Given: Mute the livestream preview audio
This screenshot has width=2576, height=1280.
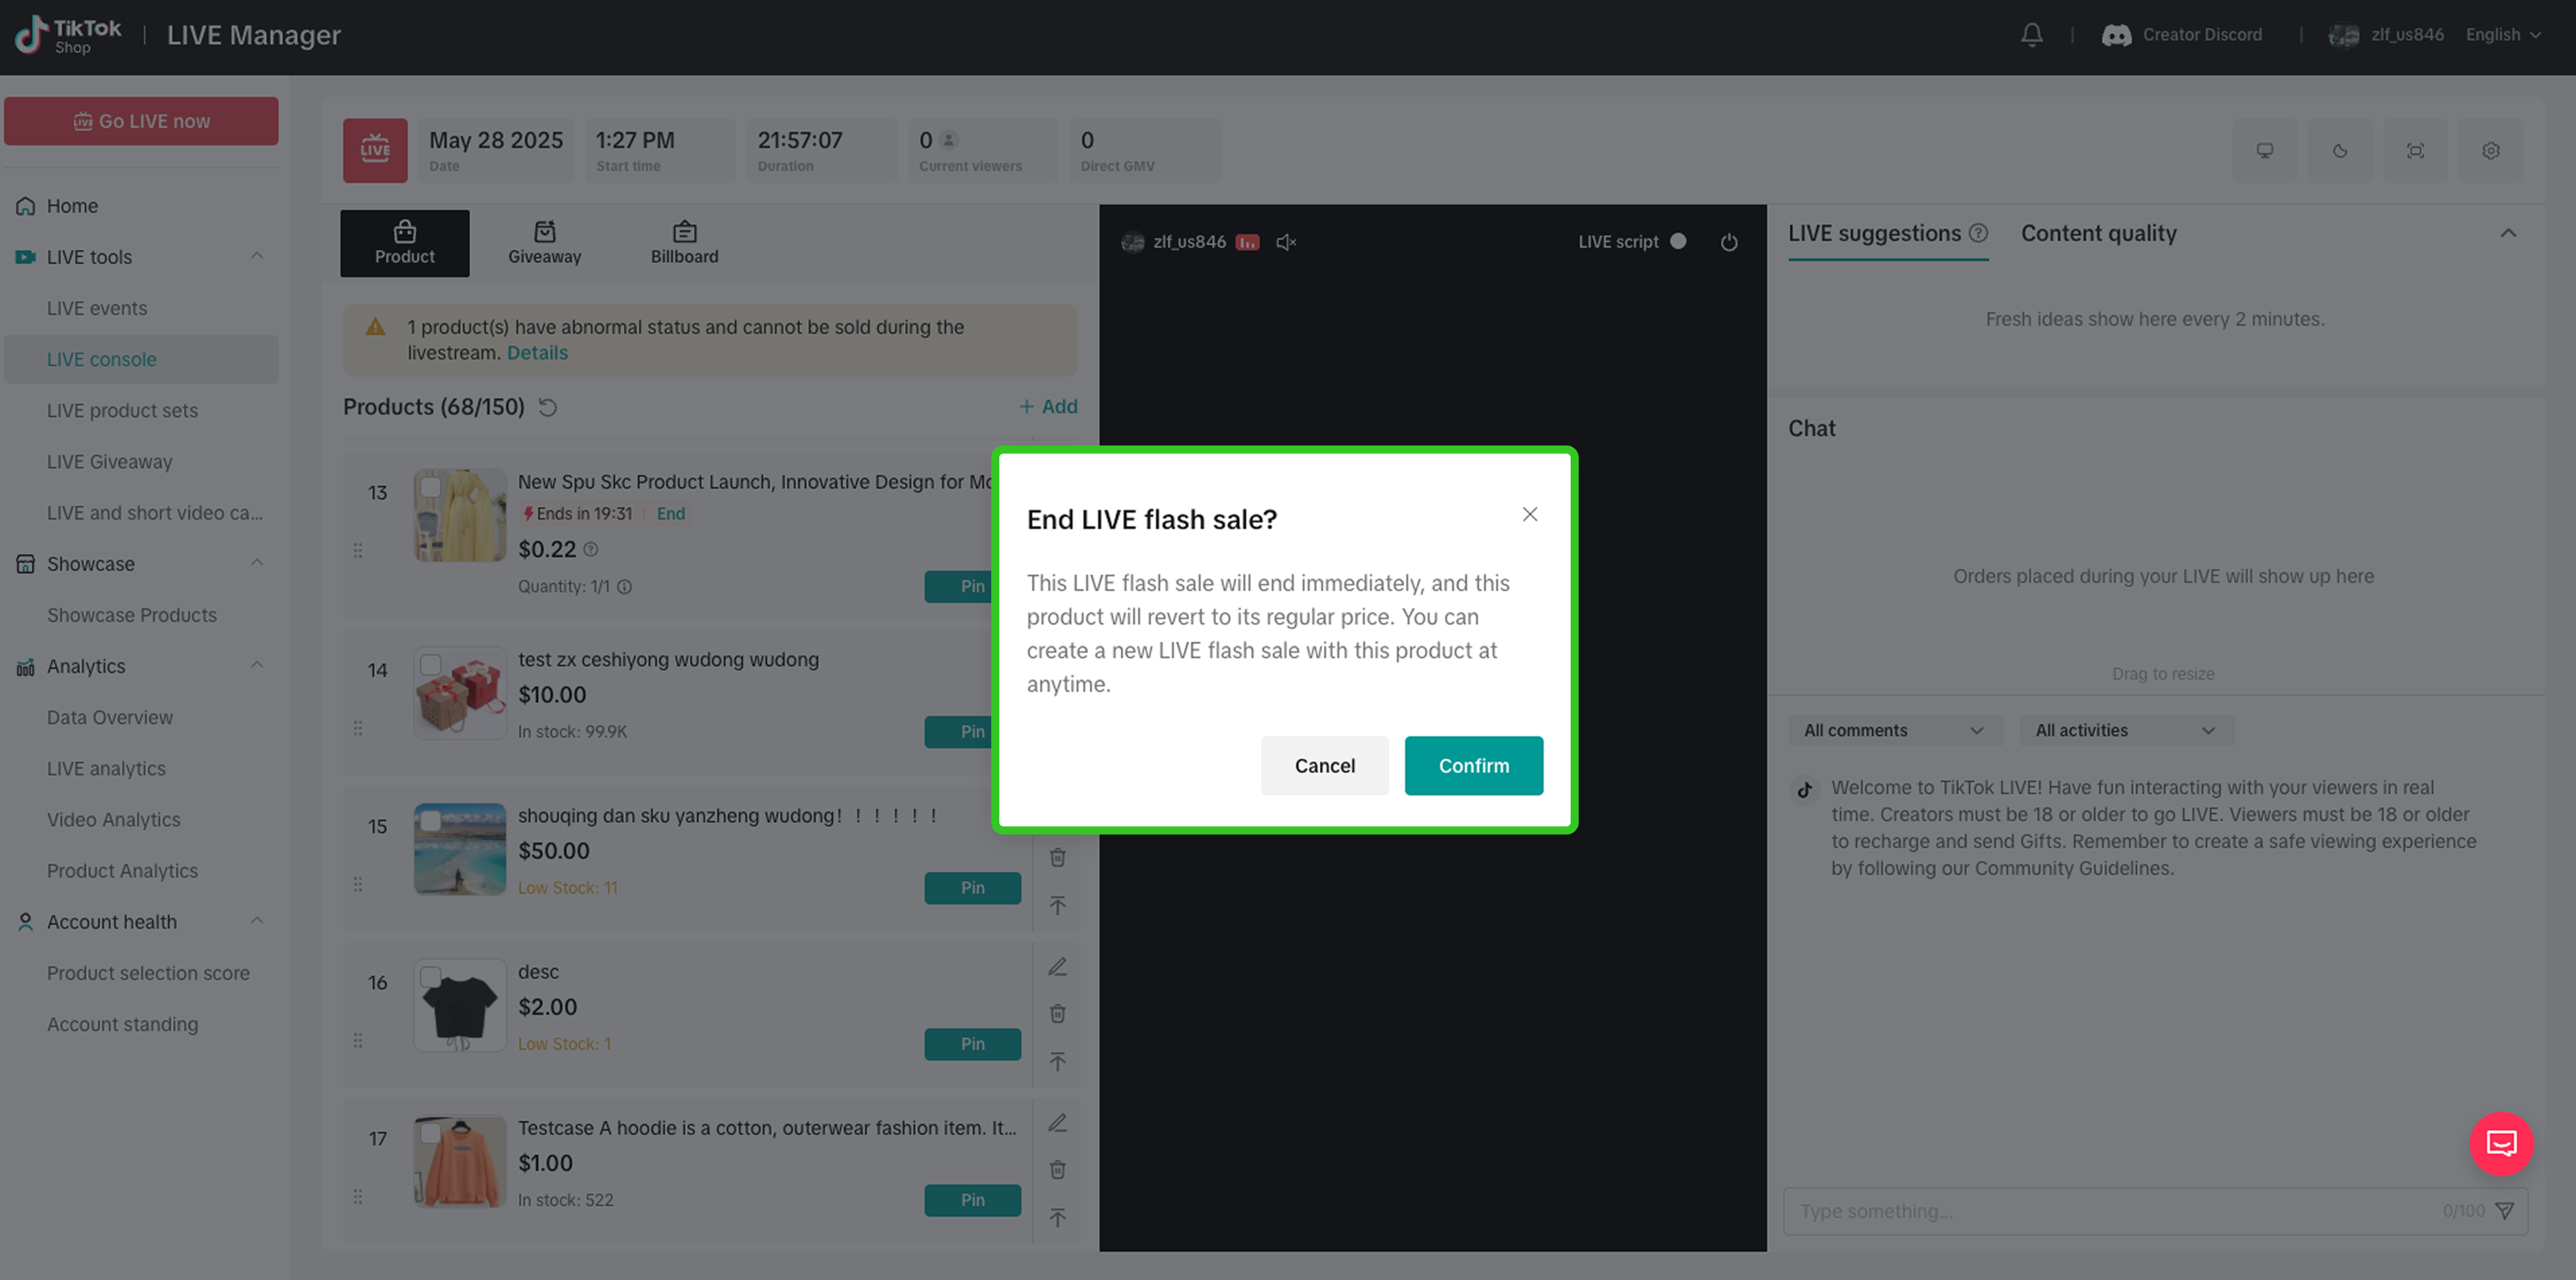Looking at the screenshot, I should 1286,242.
